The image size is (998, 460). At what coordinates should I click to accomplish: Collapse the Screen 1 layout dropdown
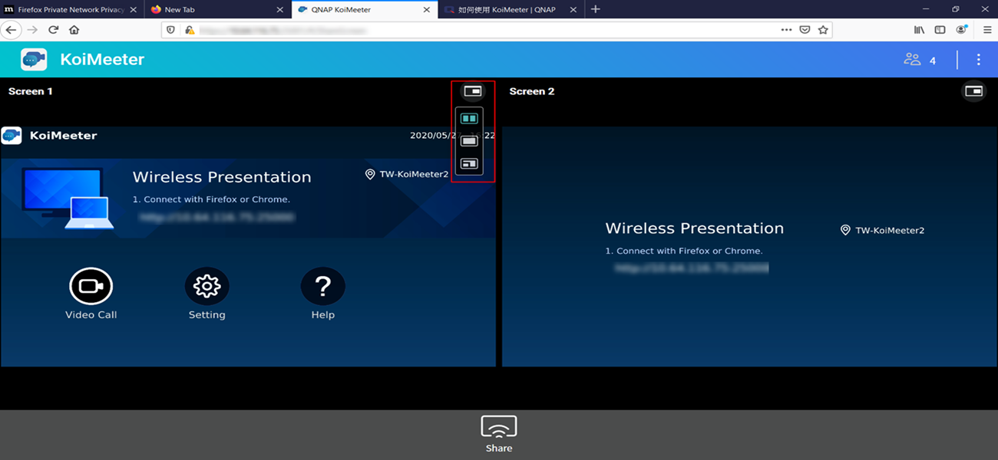click(472, 91)
